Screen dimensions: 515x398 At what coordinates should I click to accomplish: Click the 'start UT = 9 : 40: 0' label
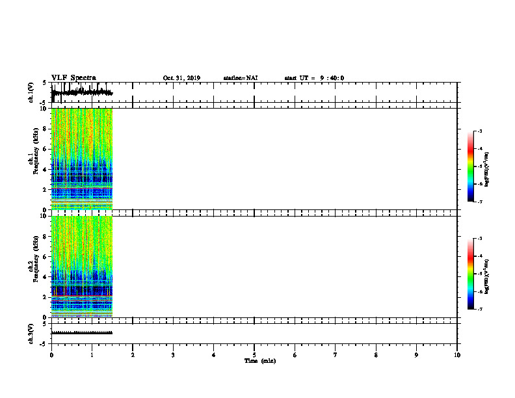(314, 78)
